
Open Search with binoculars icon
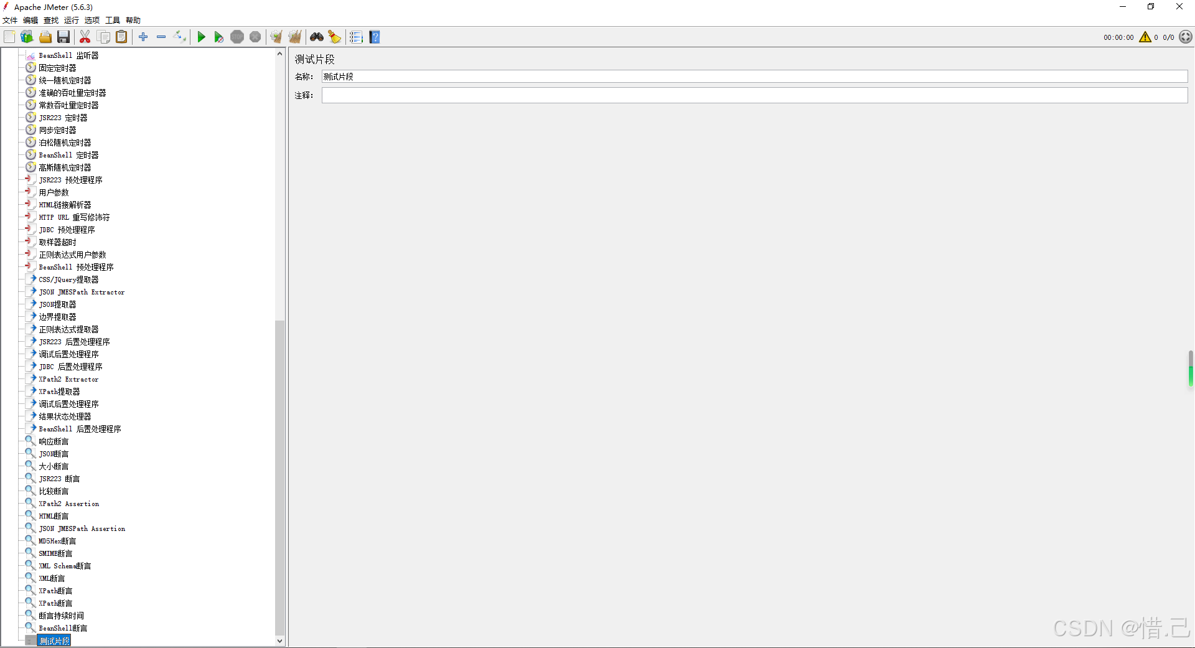(x=317, y=37)
